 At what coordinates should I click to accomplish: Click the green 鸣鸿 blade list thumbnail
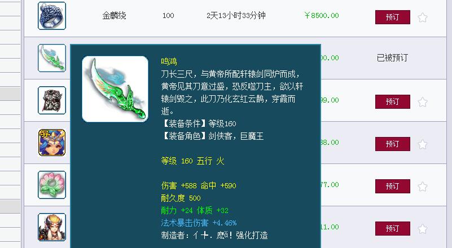coord(52,58)
